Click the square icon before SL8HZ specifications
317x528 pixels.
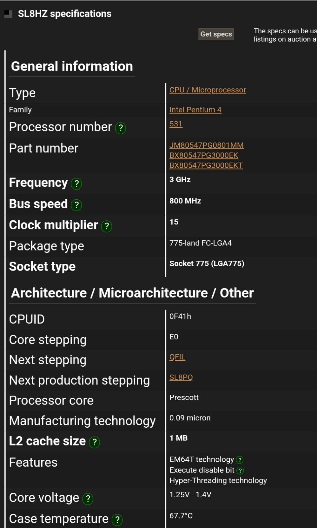pyautogui.click(x=8, y=14)
